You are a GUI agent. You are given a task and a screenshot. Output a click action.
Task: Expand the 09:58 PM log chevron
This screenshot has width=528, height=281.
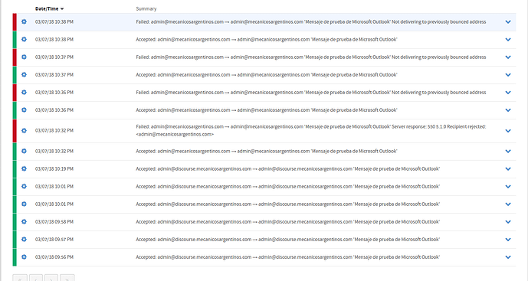point(508,222)
